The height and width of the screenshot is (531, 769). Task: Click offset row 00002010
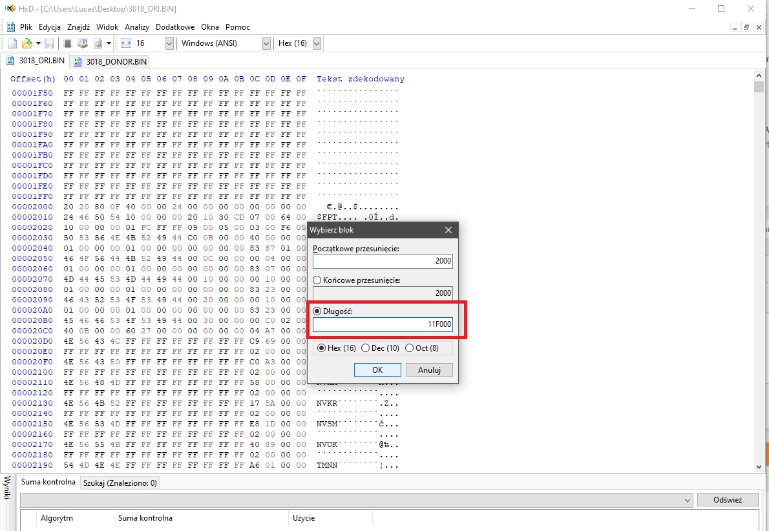tap(32, 217)
